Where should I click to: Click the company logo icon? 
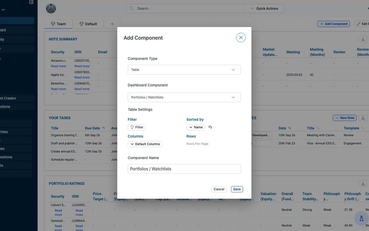(51, 9)
